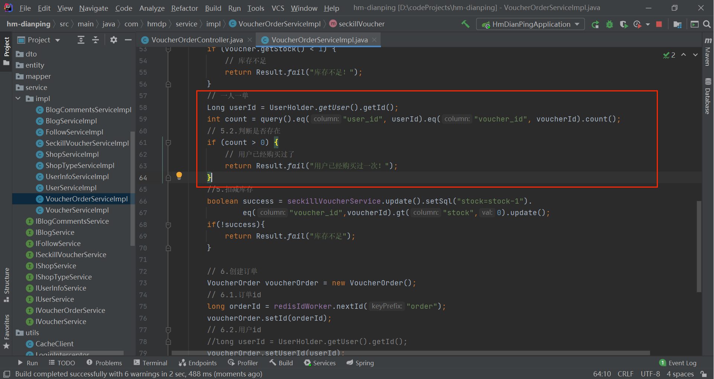This screenshot has height=379, width=714.
Task: Expand all in Project panel
Action: pos(81,40)
